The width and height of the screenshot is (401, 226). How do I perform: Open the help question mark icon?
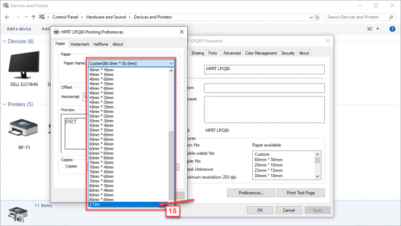392,29
